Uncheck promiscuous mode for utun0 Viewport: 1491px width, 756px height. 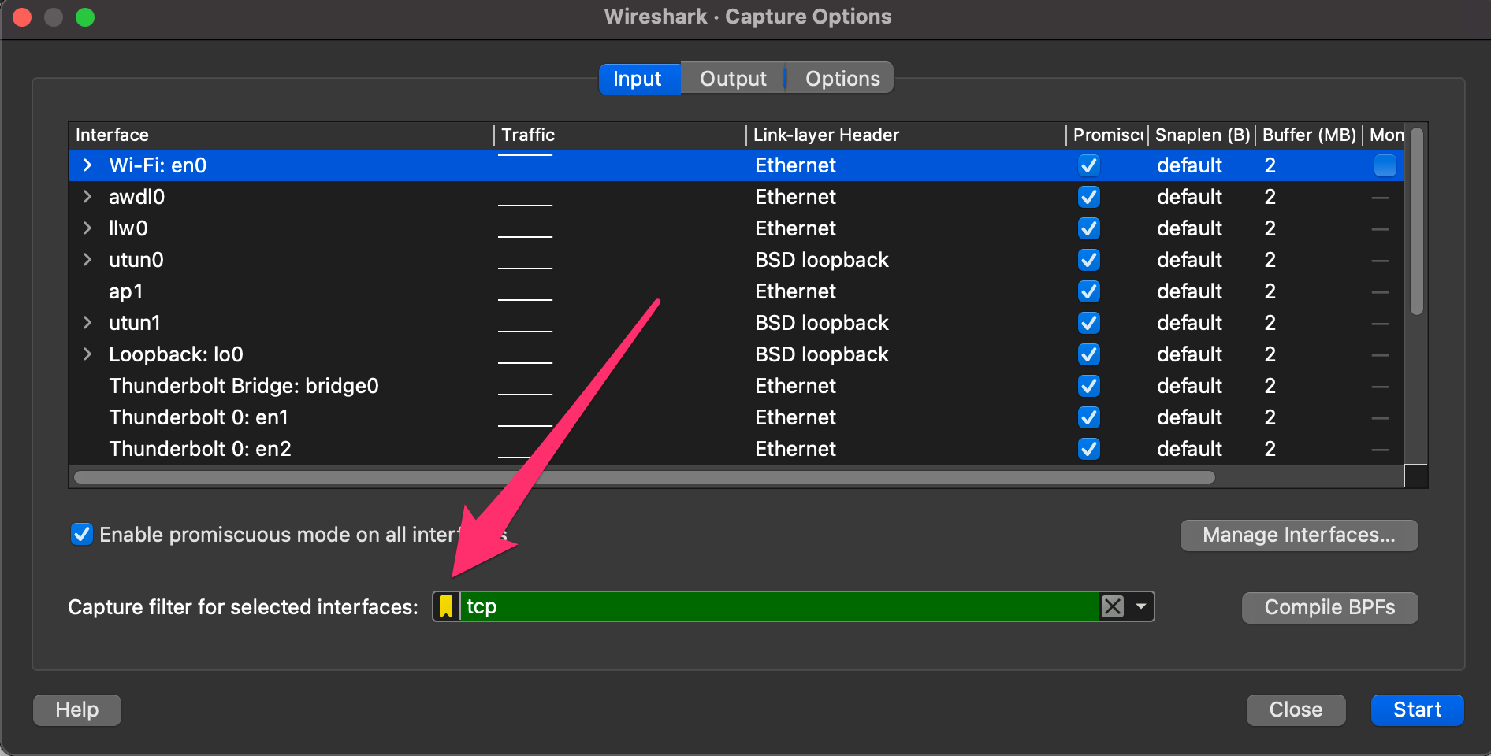1088,260
